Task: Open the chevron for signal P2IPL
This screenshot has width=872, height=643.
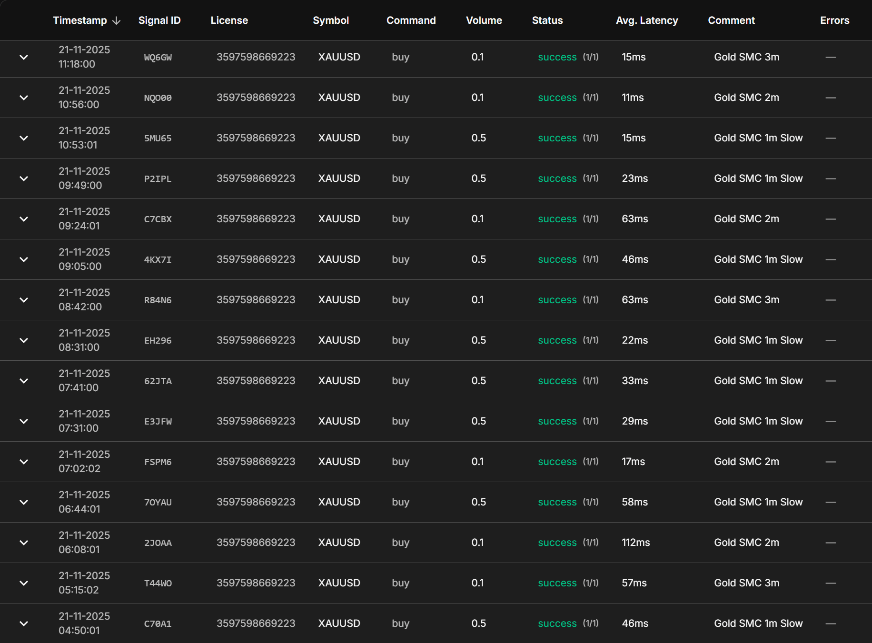Action: tap(24, 178)
